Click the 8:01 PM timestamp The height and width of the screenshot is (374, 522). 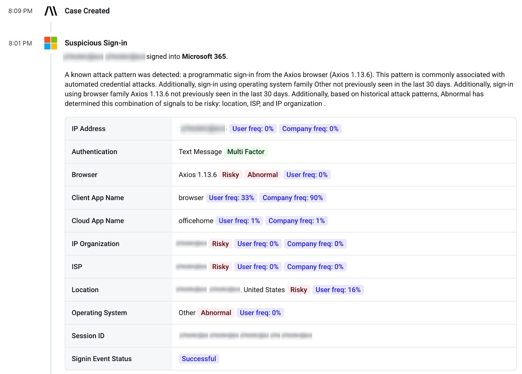pyautogui.click(x=21, y=43)
